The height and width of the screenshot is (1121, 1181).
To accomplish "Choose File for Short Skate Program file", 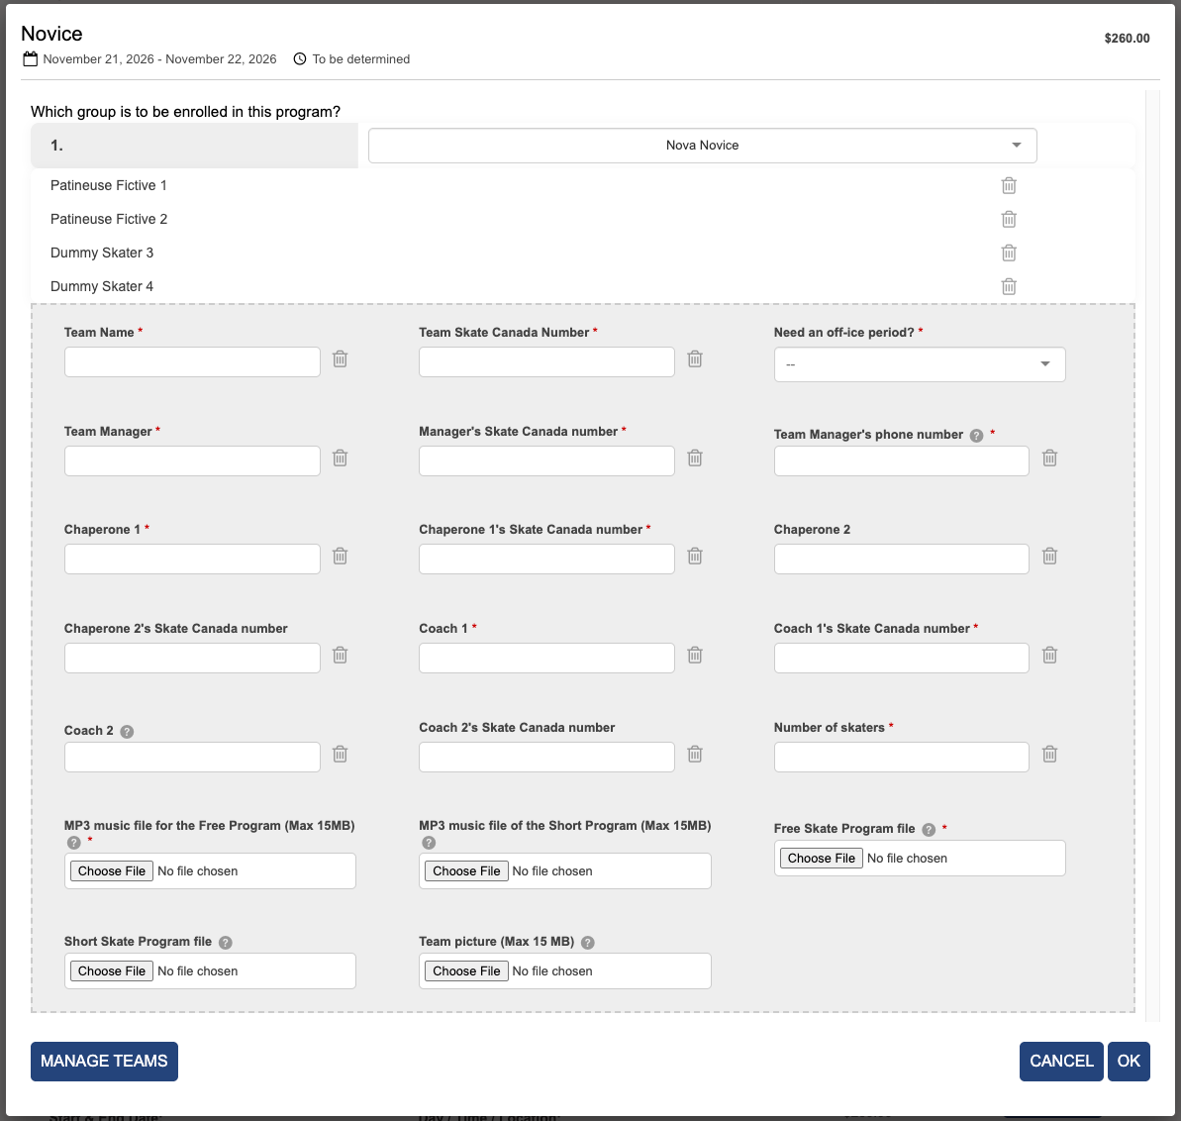I will coord(112,971).
